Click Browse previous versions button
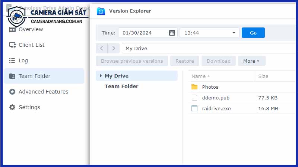Viewport: 298px width, 167px height. point(132,61)
